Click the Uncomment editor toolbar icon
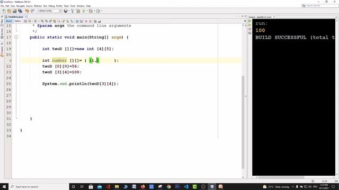Image resolution: width=339 pixels, height=190 pixels. coord(100,21)
